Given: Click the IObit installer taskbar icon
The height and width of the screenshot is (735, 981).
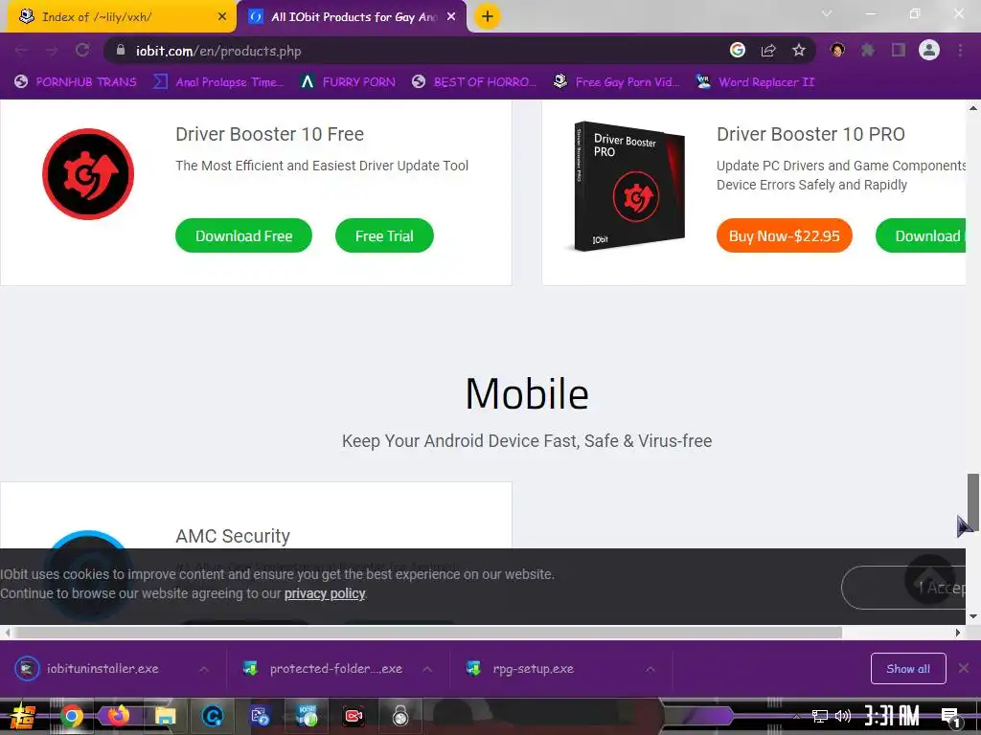Looking at the screenshot, I should [307, 716].
